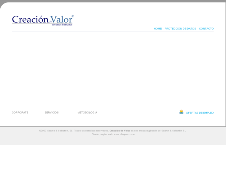
Task: Click bold 'Creación de Valor' footer text
Action: pyautogui.click(x=120, y=131)
